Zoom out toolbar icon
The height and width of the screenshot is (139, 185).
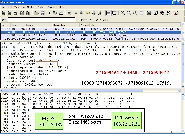pos(129,13)
